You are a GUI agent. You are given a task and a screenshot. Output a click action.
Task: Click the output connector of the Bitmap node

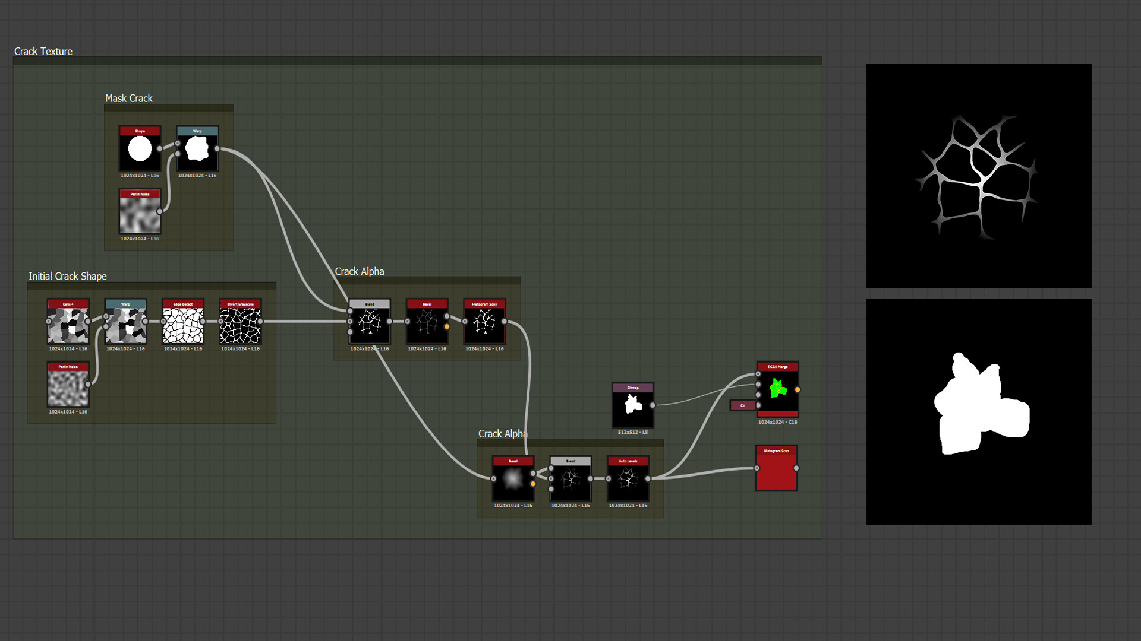[x=653, y=405]
